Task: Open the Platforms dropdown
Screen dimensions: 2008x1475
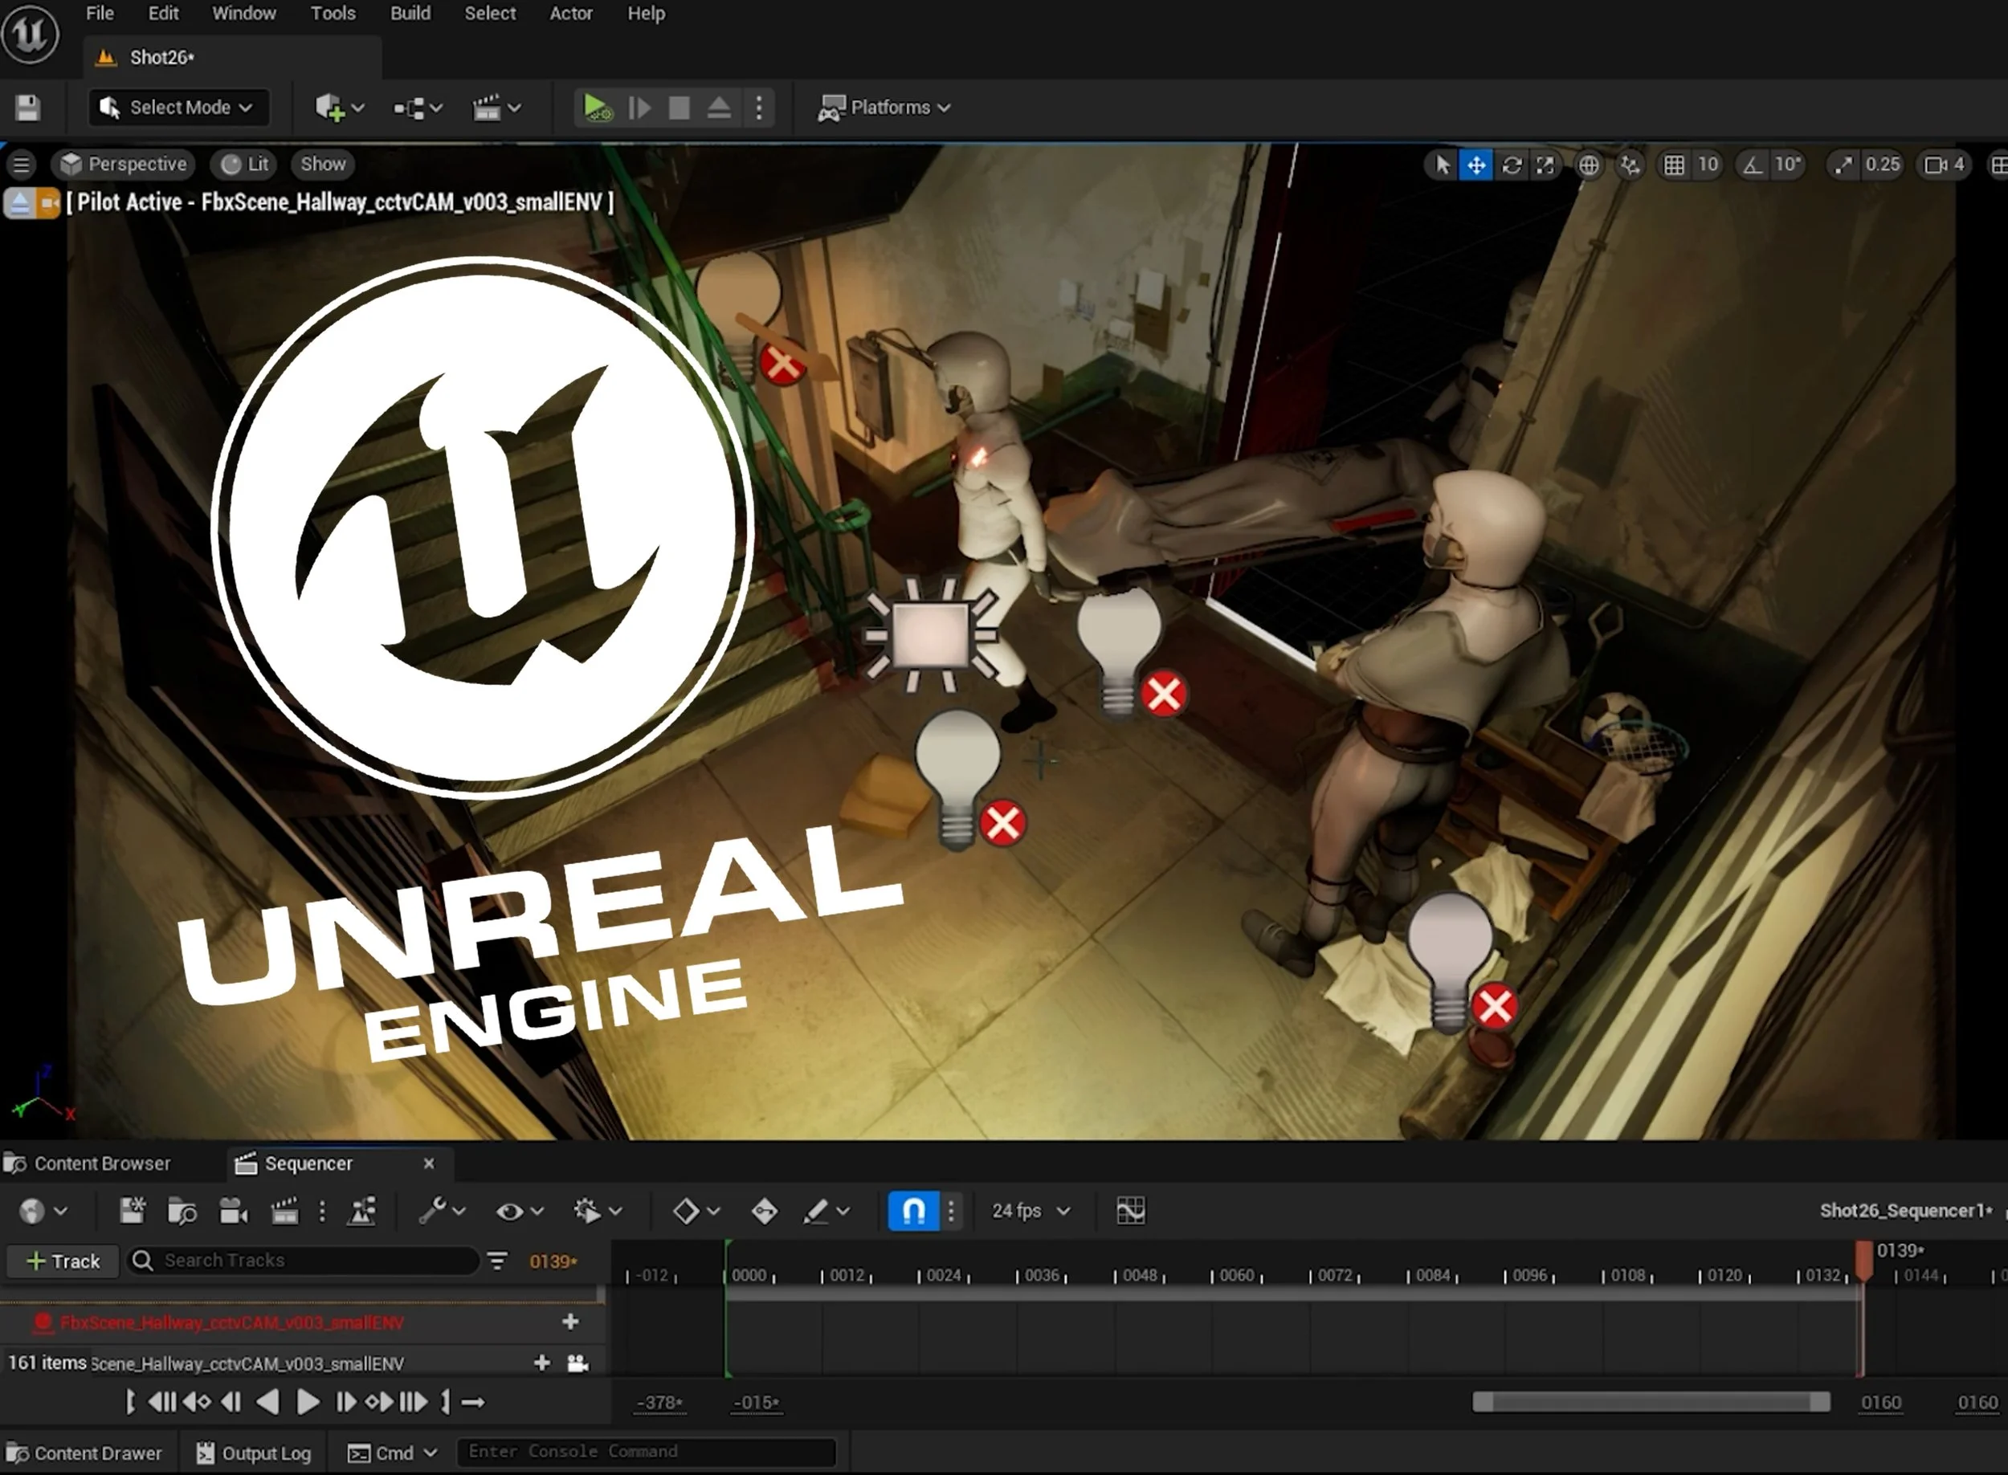Action: (x=884, y=107)
